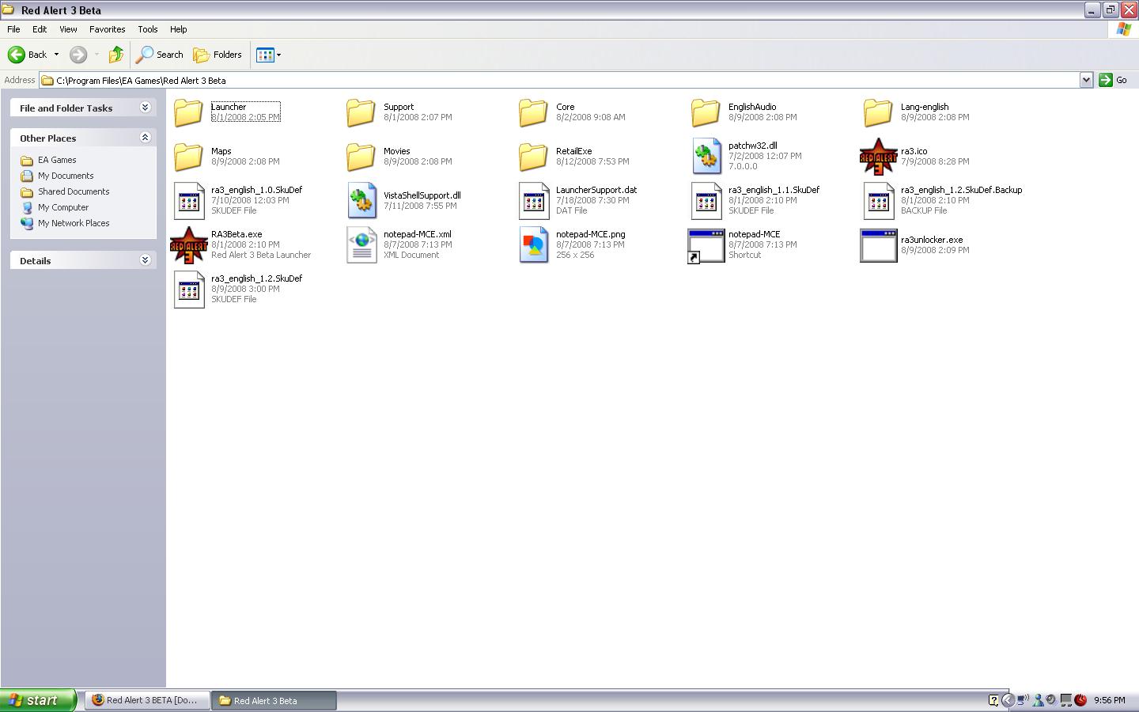1139x712 pixels.
Task: Open the View menu
Action: coord(68,29)
